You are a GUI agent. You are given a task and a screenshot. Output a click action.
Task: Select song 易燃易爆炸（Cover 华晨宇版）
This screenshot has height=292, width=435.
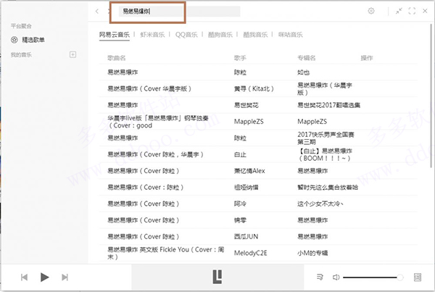point(149,88)
